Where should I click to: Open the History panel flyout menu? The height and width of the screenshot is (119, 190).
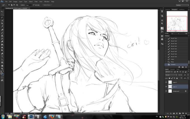pos(188,36)
